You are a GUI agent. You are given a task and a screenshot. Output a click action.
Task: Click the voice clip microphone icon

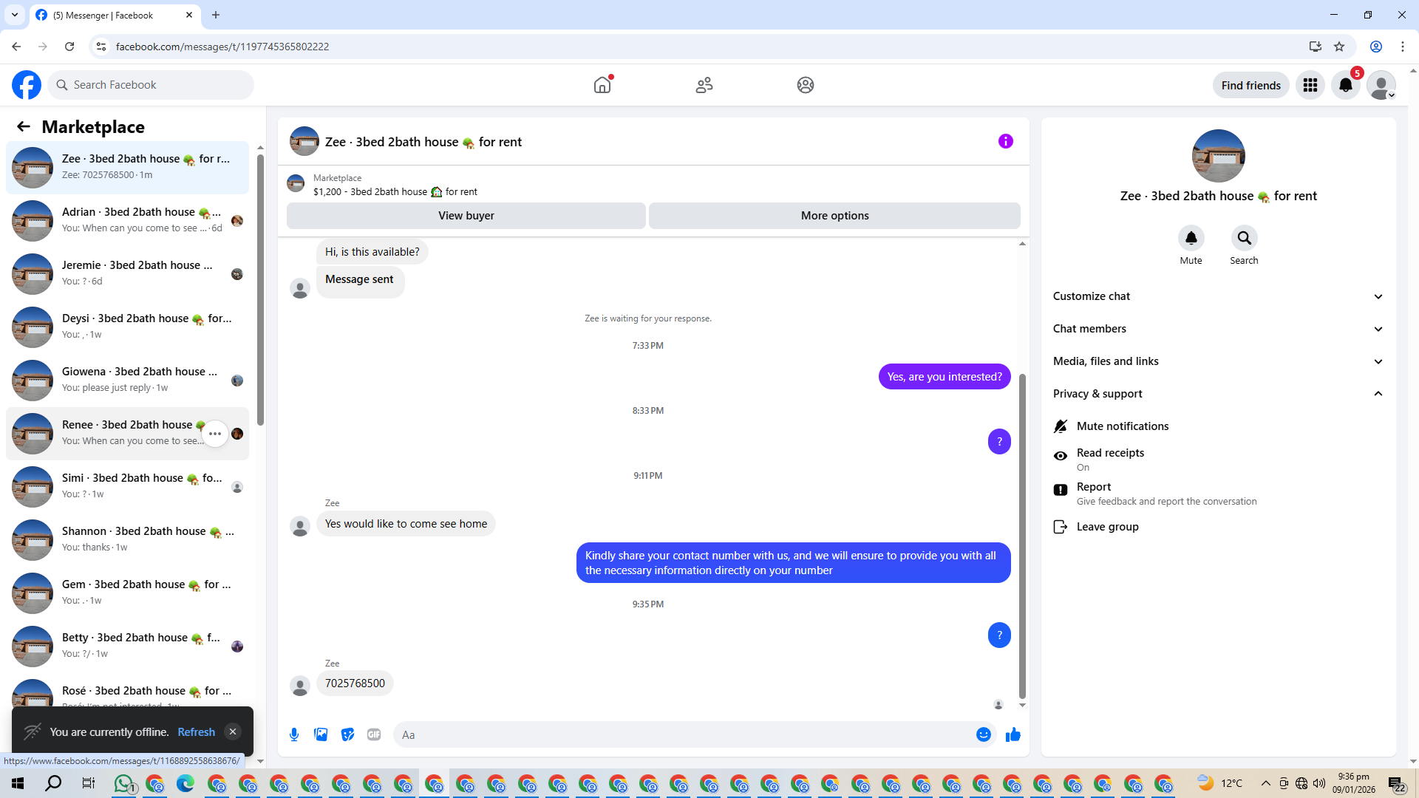(294, 734)
